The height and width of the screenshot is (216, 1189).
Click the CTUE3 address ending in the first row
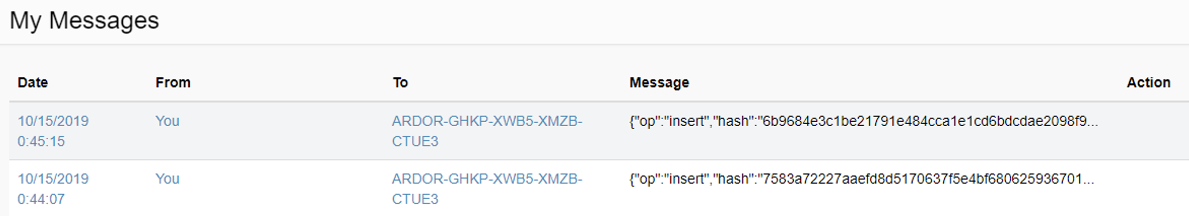click(415, 141)
